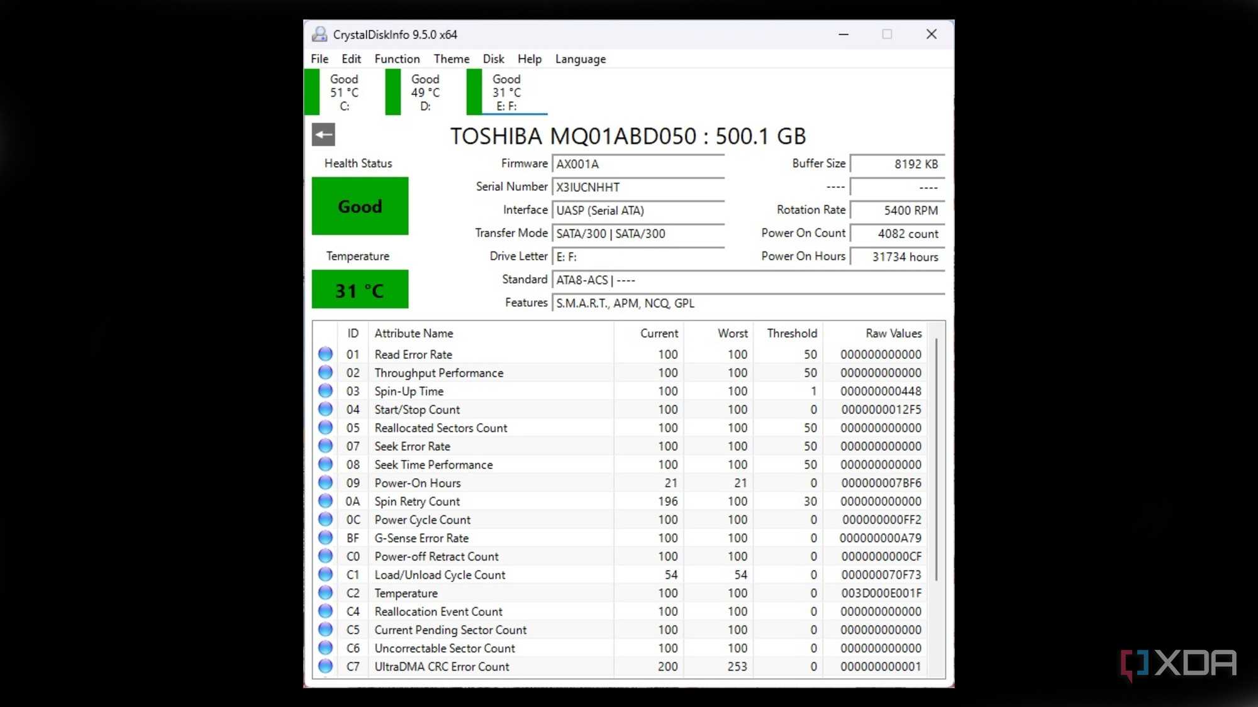Open the Function menu
Screen dimensions: 1258x707
397,58
